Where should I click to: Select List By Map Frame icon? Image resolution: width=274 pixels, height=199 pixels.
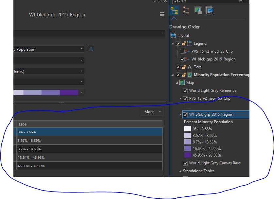coord(198,10)
